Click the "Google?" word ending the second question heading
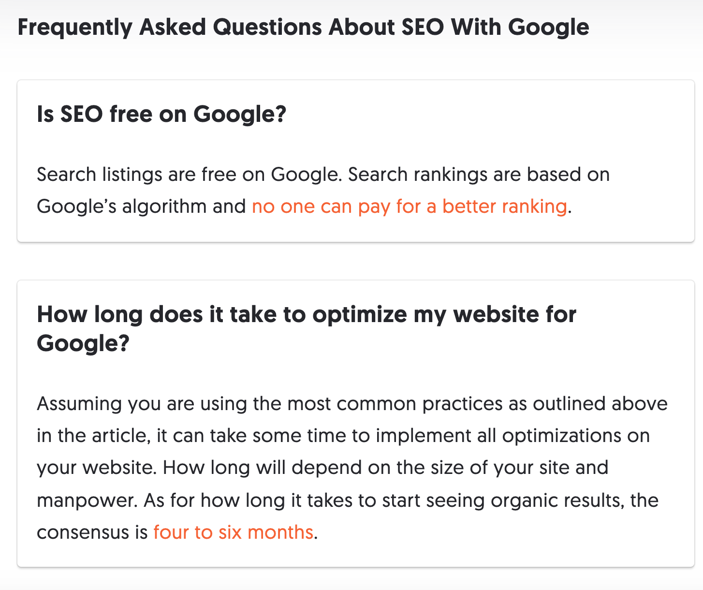703x590 pixels. tap(83, 344)
